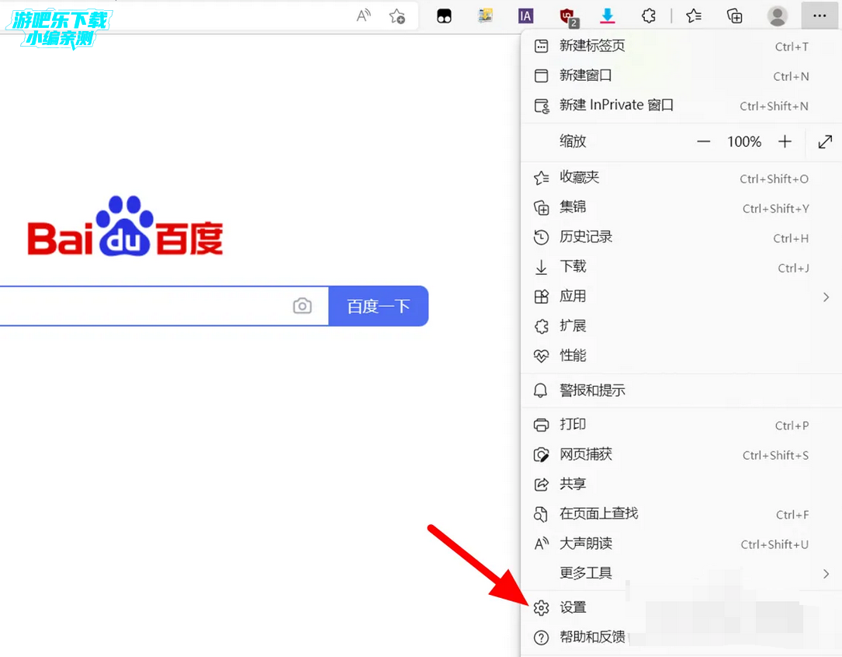Image resolution: width=842 pixels, height=657 pixels.
Task: Expand the 应用 submenu
Action: pyautogui.click(x=681, y=297)
